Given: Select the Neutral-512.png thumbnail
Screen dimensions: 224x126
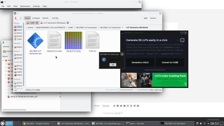Looking at the screenshot, I should (x=73, y=40).
